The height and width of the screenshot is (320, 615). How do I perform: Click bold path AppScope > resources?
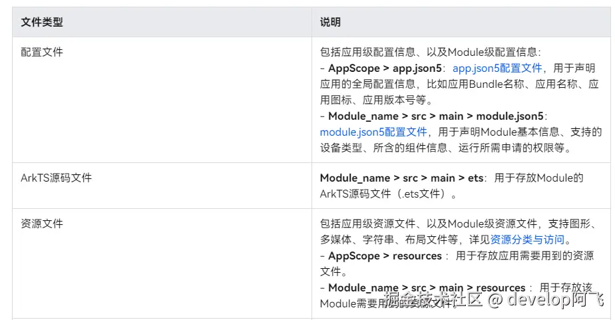[385, 255]
